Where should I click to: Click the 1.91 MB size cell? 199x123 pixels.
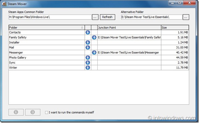tap(175, 32)
